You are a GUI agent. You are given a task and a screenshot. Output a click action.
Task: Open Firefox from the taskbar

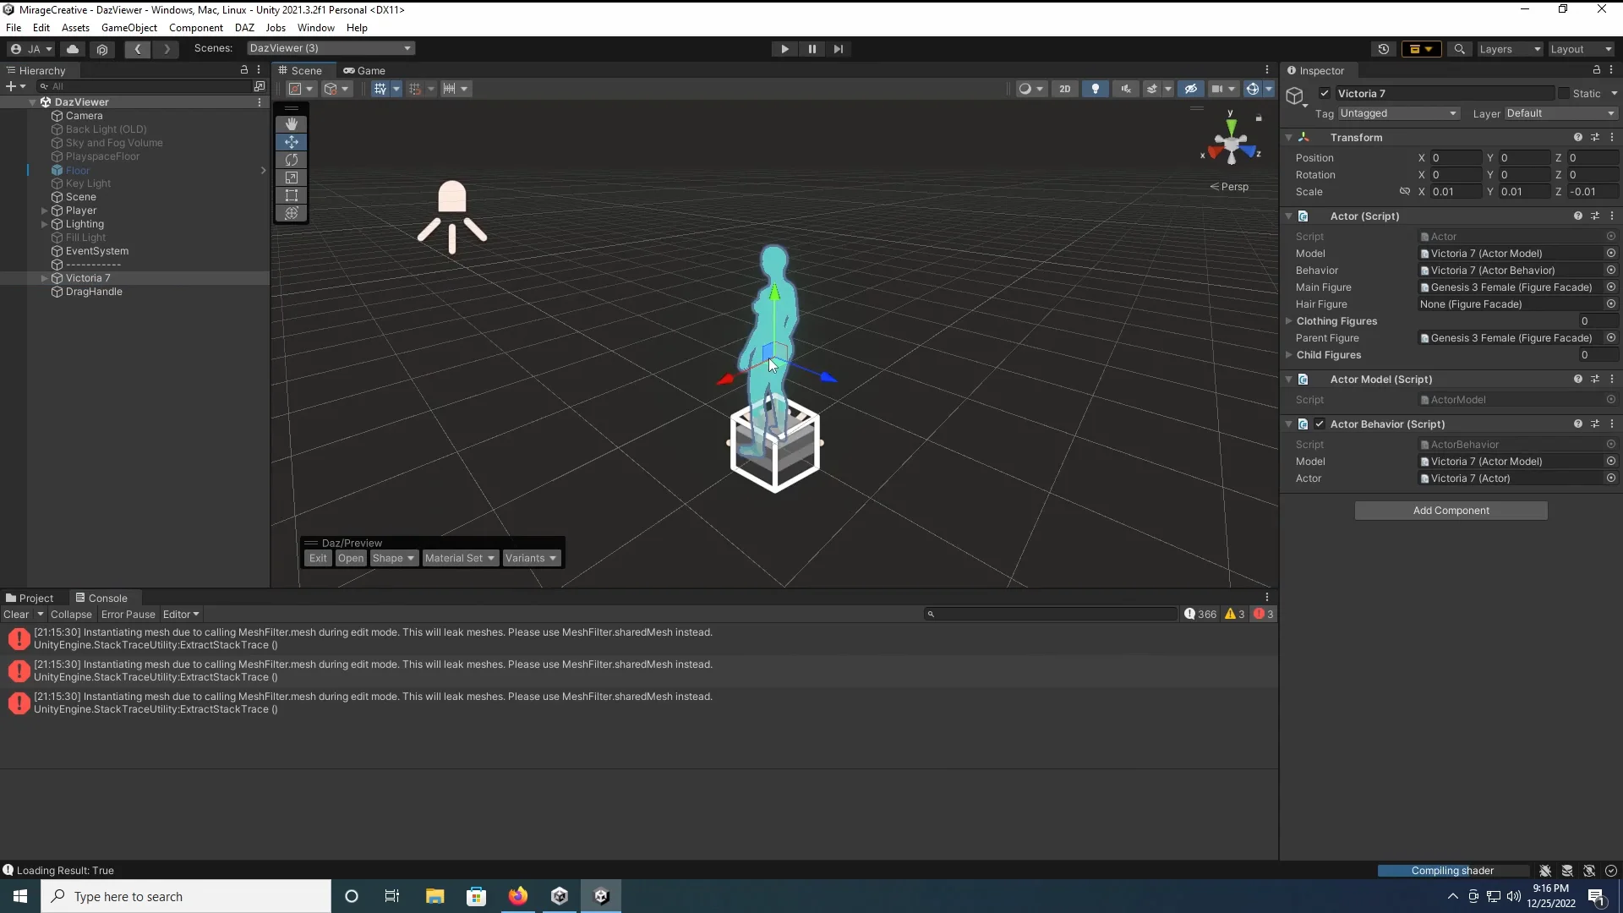[518, 895]
